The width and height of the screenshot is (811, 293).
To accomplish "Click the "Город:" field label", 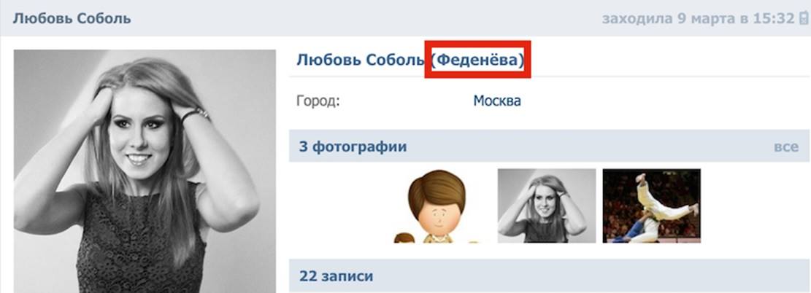I will tap(318, 101).
